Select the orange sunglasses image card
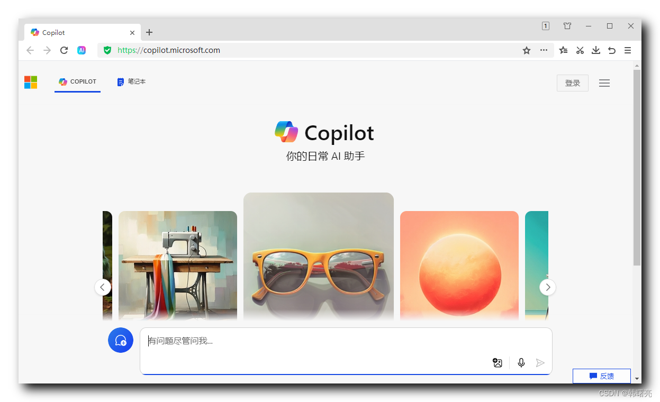The image size is (660, 402). (319, 257)
